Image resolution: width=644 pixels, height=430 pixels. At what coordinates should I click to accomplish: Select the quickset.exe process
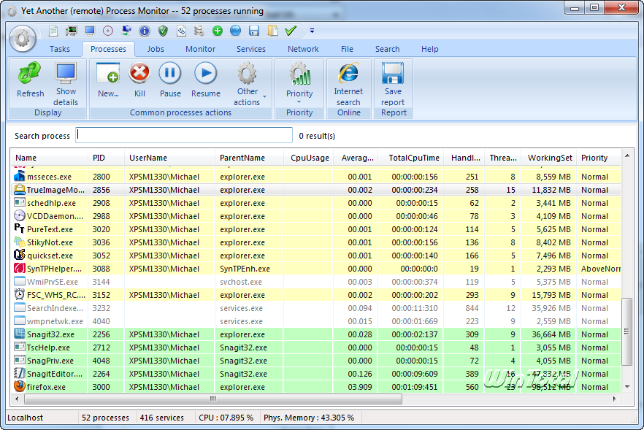[x=315, y=256]
